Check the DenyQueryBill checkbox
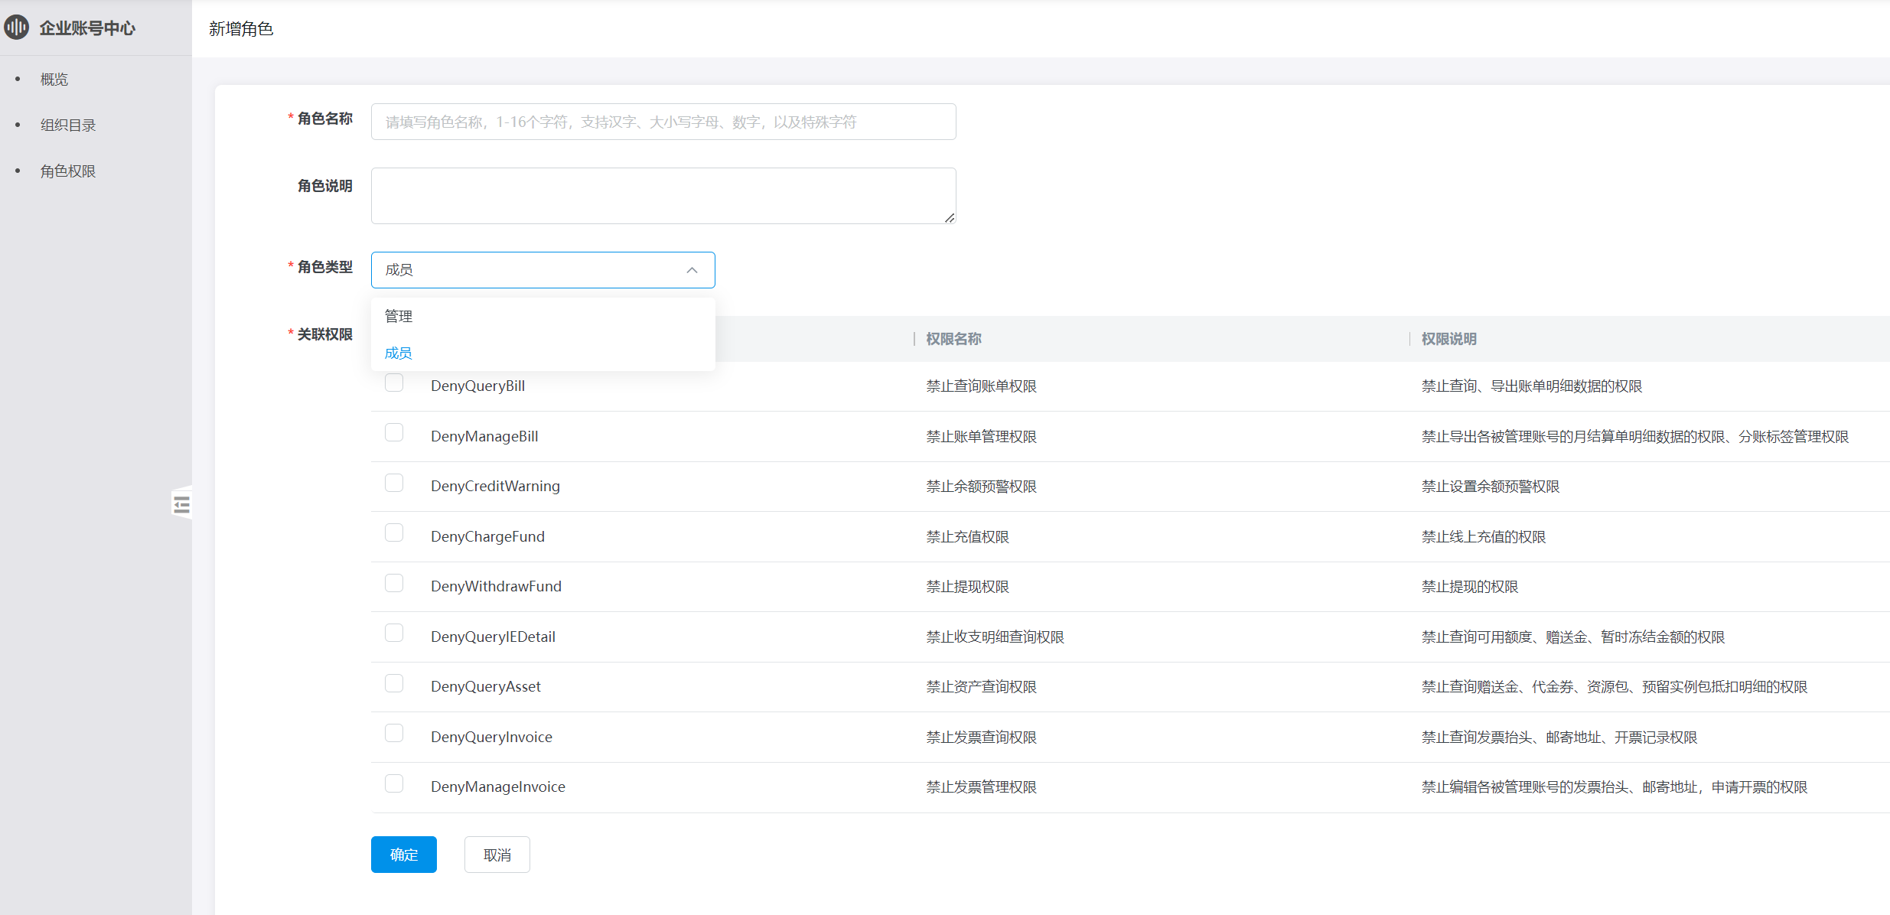The image size is (1890, 915). click(394, 383)
